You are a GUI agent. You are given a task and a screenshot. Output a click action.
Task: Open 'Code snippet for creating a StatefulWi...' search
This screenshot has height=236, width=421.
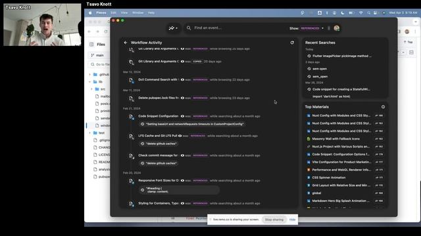tap(341, 89)
